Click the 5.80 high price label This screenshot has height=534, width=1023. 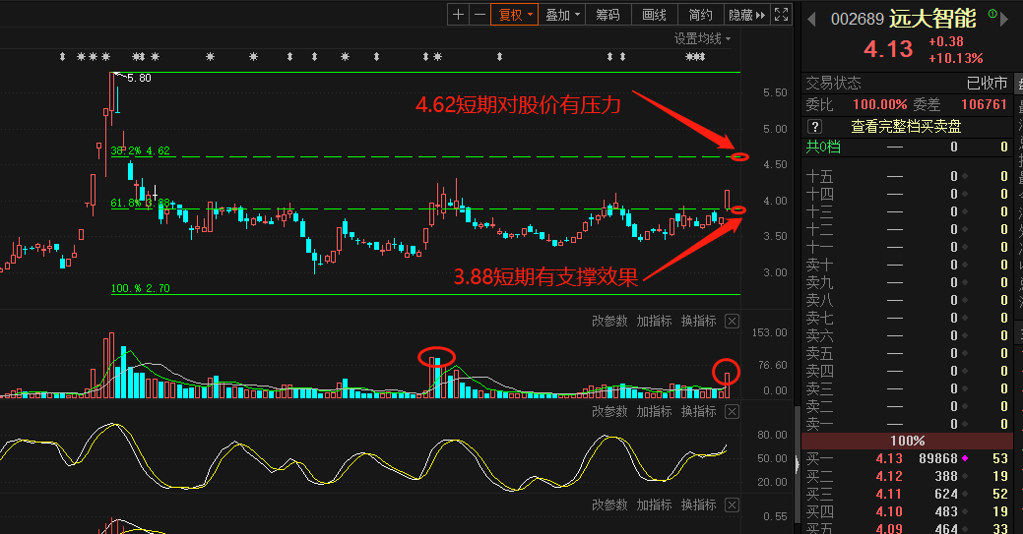click(x=139, y=79)
